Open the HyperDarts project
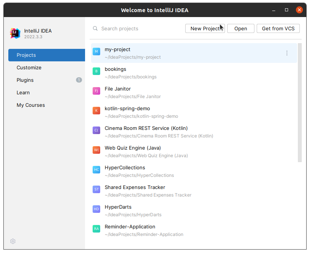Screen dimensions: 310x253 (194, 211)
